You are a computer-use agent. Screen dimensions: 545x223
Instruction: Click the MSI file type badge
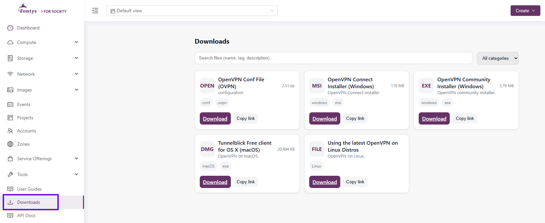pos(317,86)
